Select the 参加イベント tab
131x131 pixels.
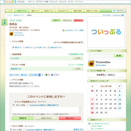coord(35,11)
